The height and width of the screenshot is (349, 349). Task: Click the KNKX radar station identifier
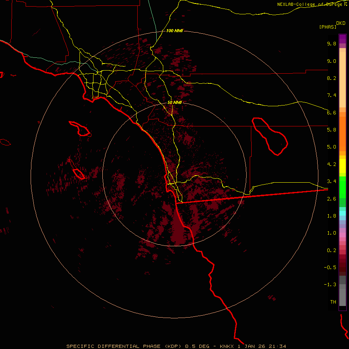pos(226,346)
